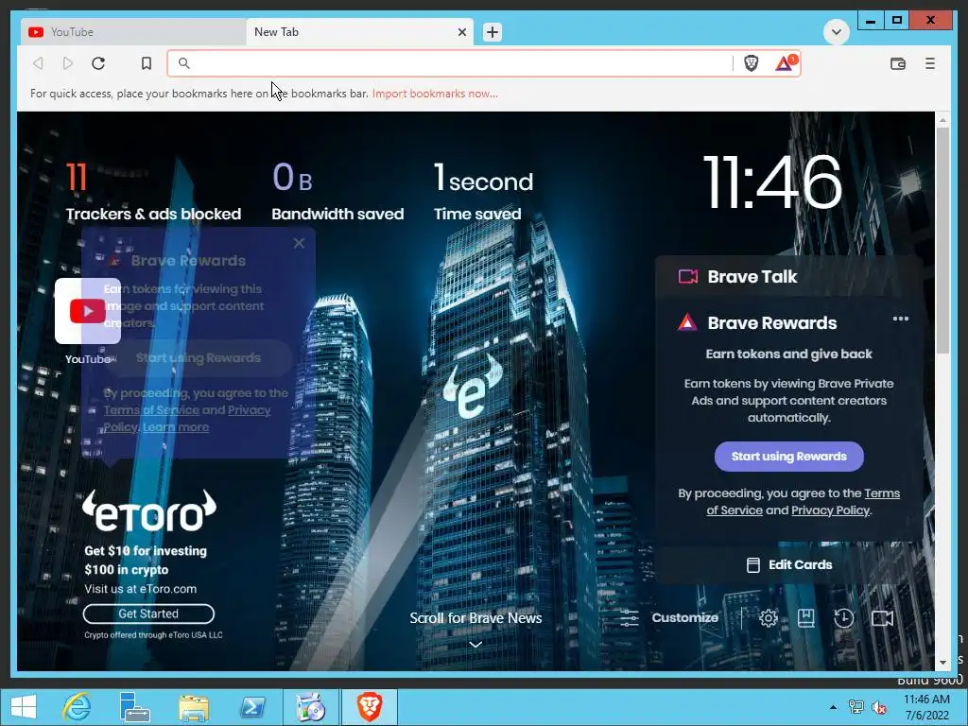
Task: Click the browser forward arrow
Action: click(68, 63)
